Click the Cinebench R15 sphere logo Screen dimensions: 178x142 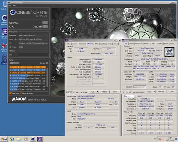tap(13, 12)
